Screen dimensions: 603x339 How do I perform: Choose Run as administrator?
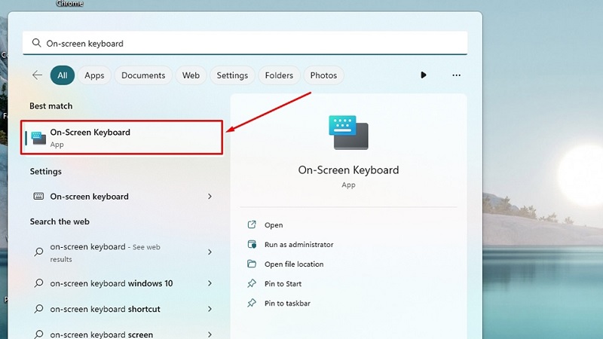click(298, 244)
